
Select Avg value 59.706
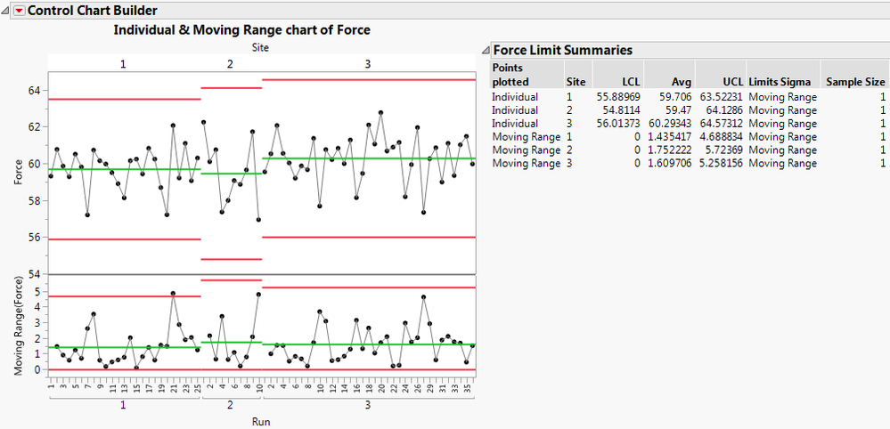click(675, 97)
